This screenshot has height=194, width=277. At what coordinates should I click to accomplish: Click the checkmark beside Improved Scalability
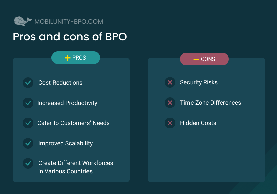click(x=28, y=143)
